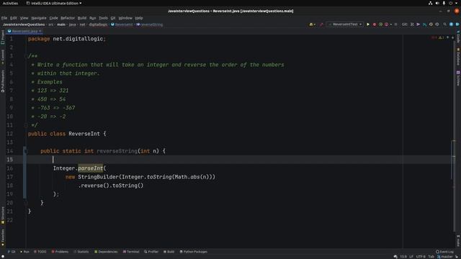Image resolution: width=461 pixels, height=259 pixels.
Task: Open the user account dropdown in toolbar
Action: (x=312, y=24)
